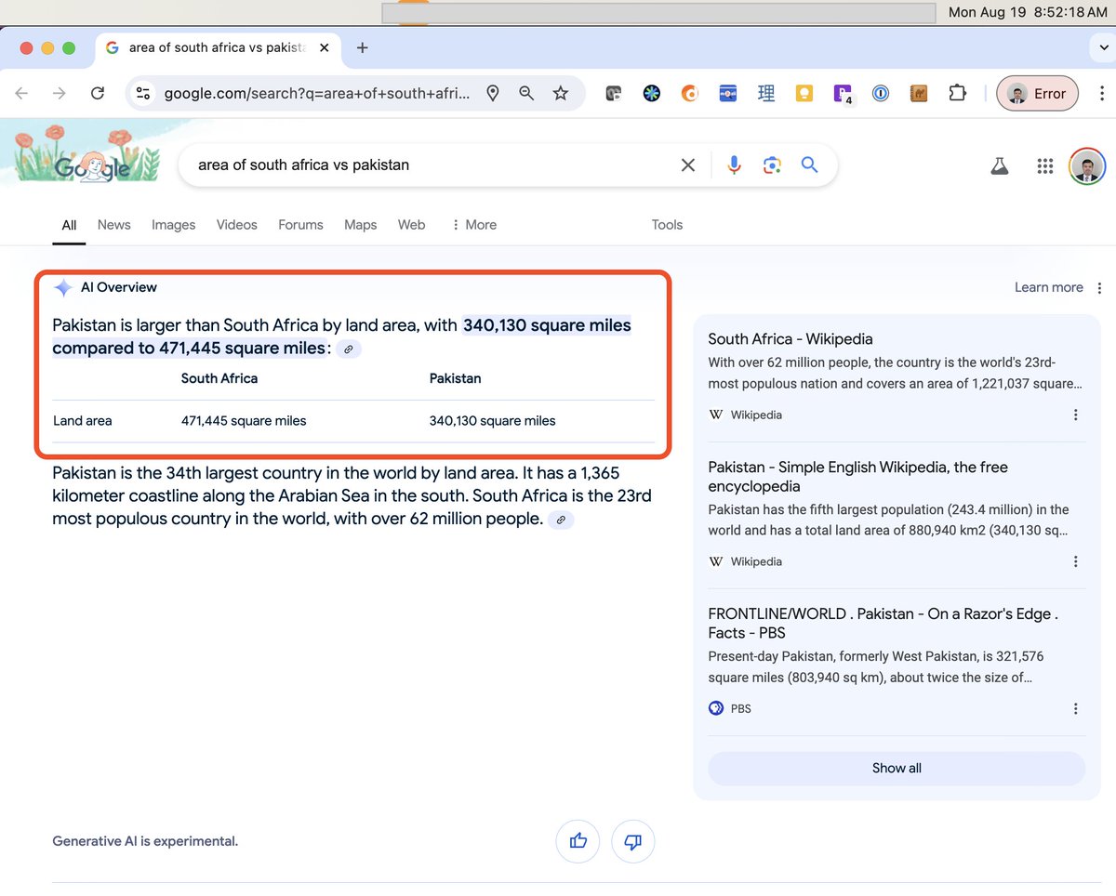
Task: Open the three-dot menu on South Africa Wikipedia result
Action: (x=1076, y=415)
